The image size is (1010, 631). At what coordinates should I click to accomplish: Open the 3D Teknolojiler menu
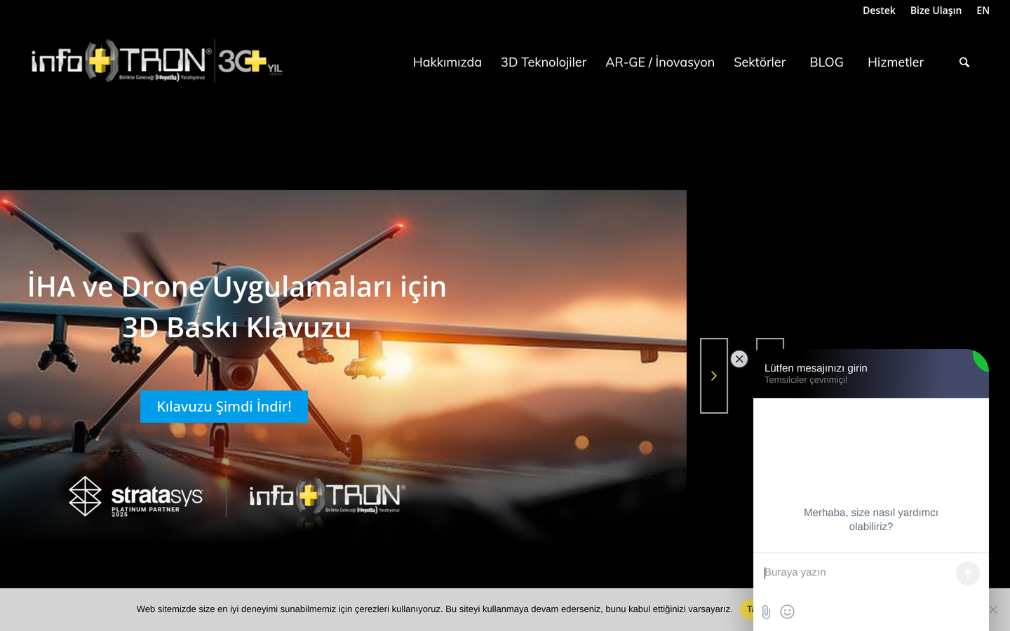(x=544, y=62)
